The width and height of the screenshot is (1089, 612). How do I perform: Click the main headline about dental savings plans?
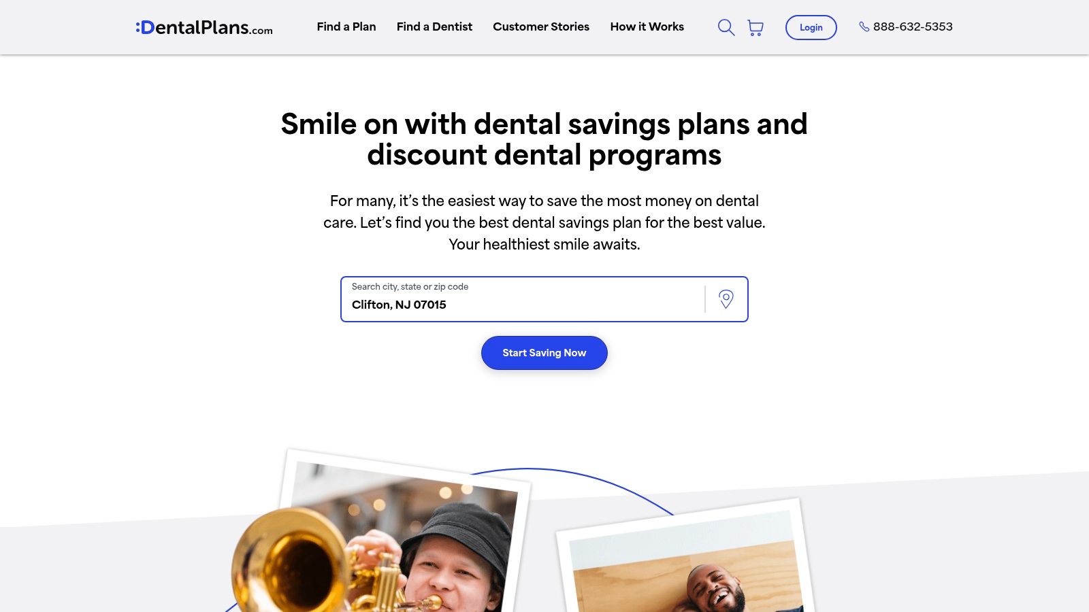[544, 139]
